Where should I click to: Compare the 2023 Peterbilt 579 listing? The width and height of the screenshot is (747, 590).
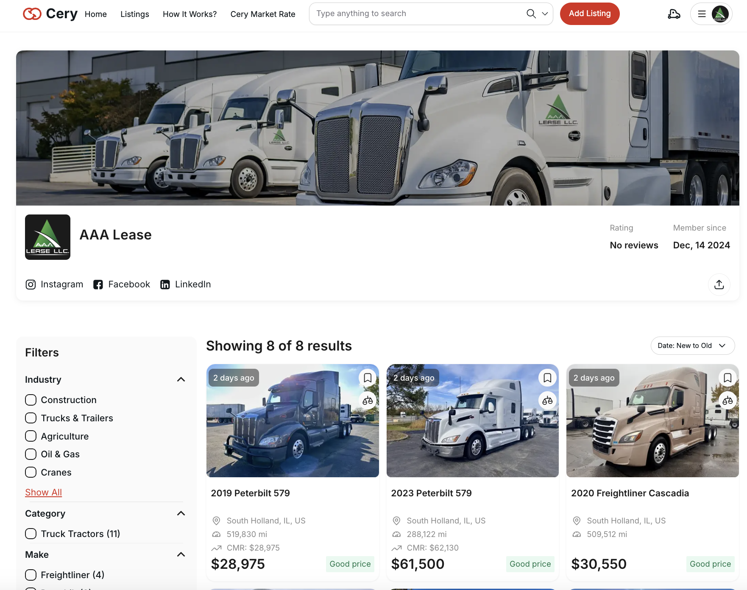click(x=547, y=401)
